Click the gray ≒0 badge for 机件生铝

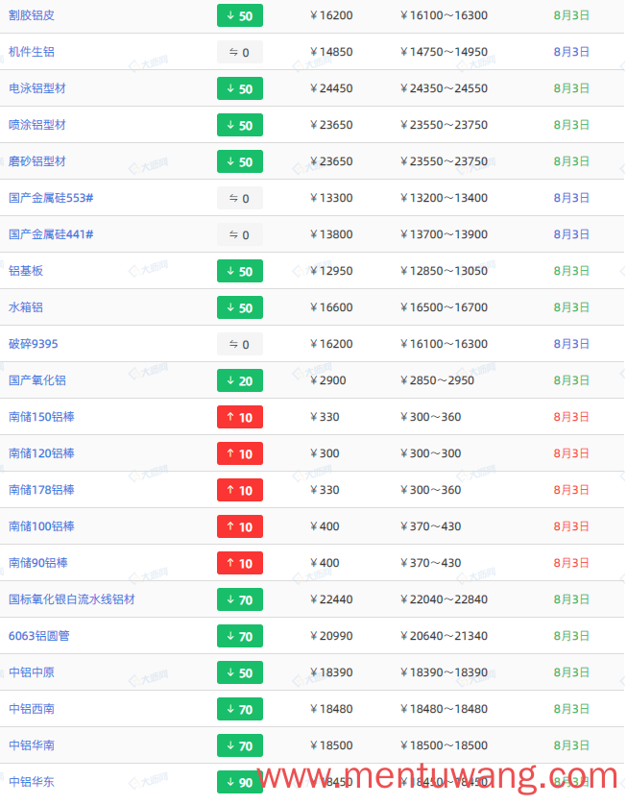pyautogui.click(x=240, y=52)
